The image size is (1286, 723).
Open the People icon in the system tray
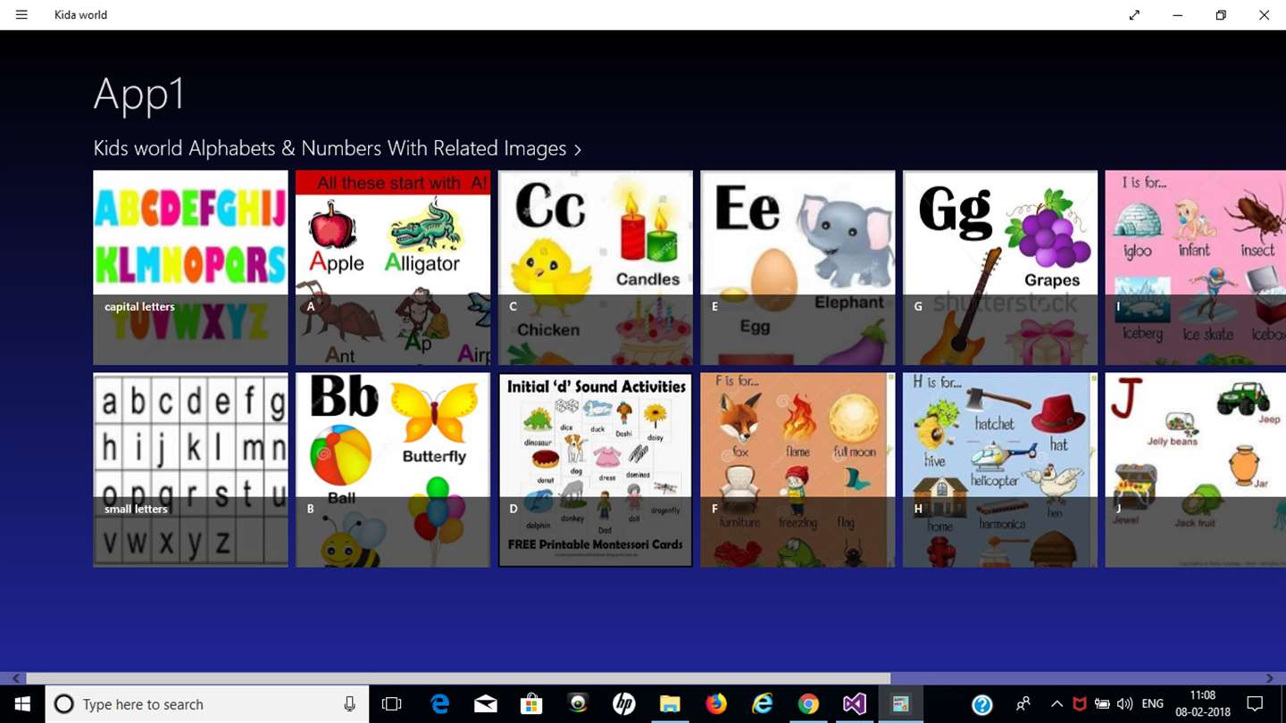1023,704
